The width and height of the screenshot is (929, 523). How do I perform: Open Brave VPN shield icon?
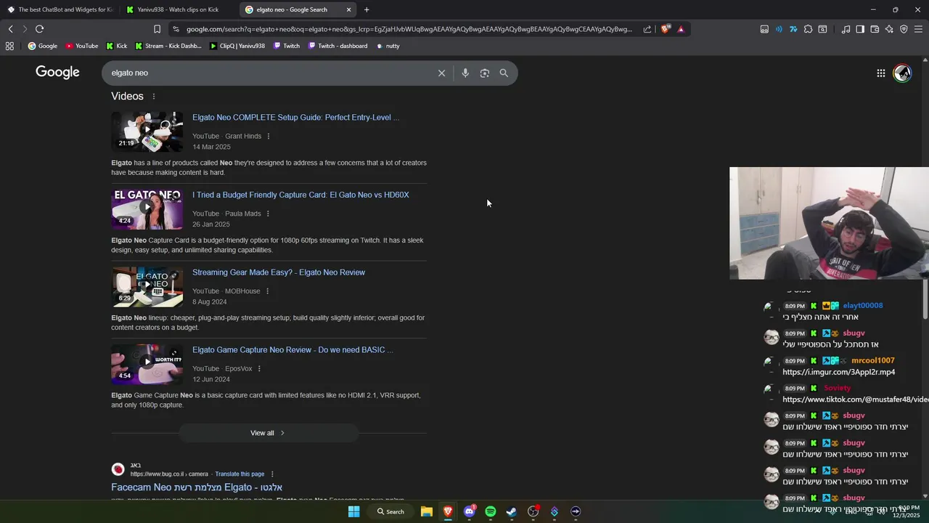click(904, 29)
